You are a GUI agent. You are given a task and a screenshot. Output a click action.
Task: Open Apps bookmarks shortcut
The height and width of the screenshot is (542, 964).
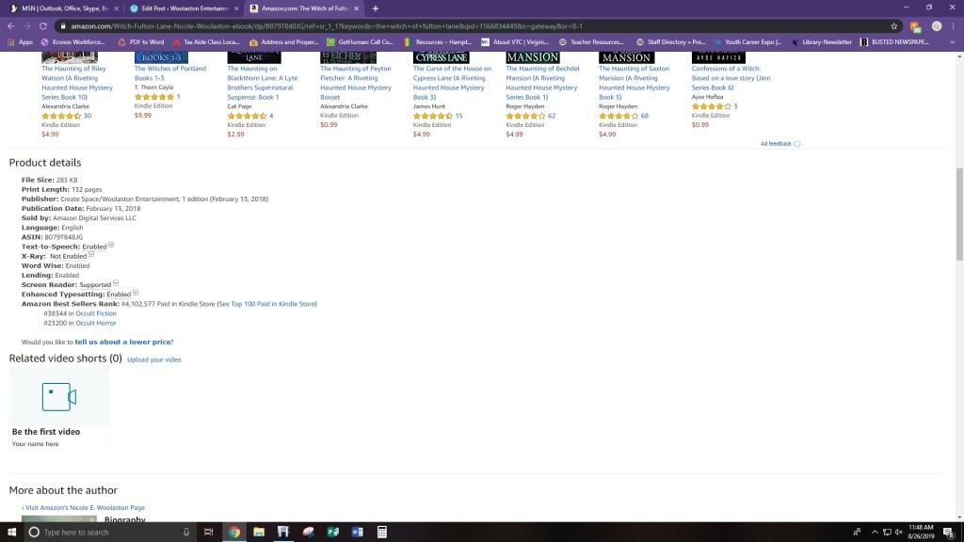20,41
